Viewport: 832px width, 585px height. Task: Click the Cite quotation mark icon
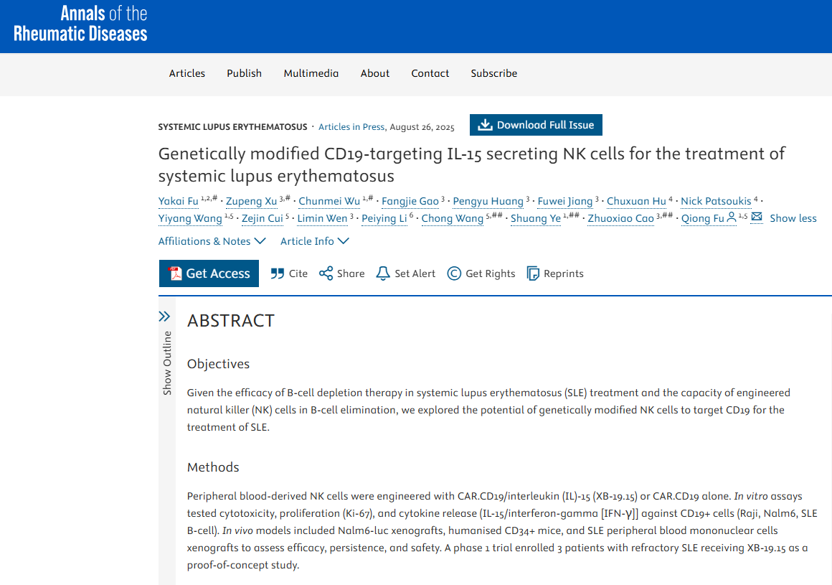tap(278, 273)
